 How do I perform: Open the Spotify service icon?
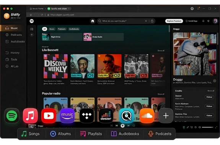12,115
